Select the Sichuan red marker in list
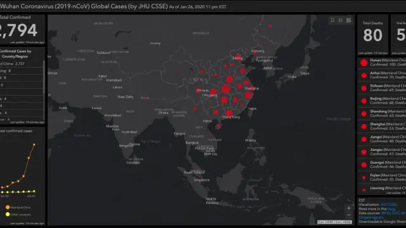 pyautogui.click(x=363, y=88)
